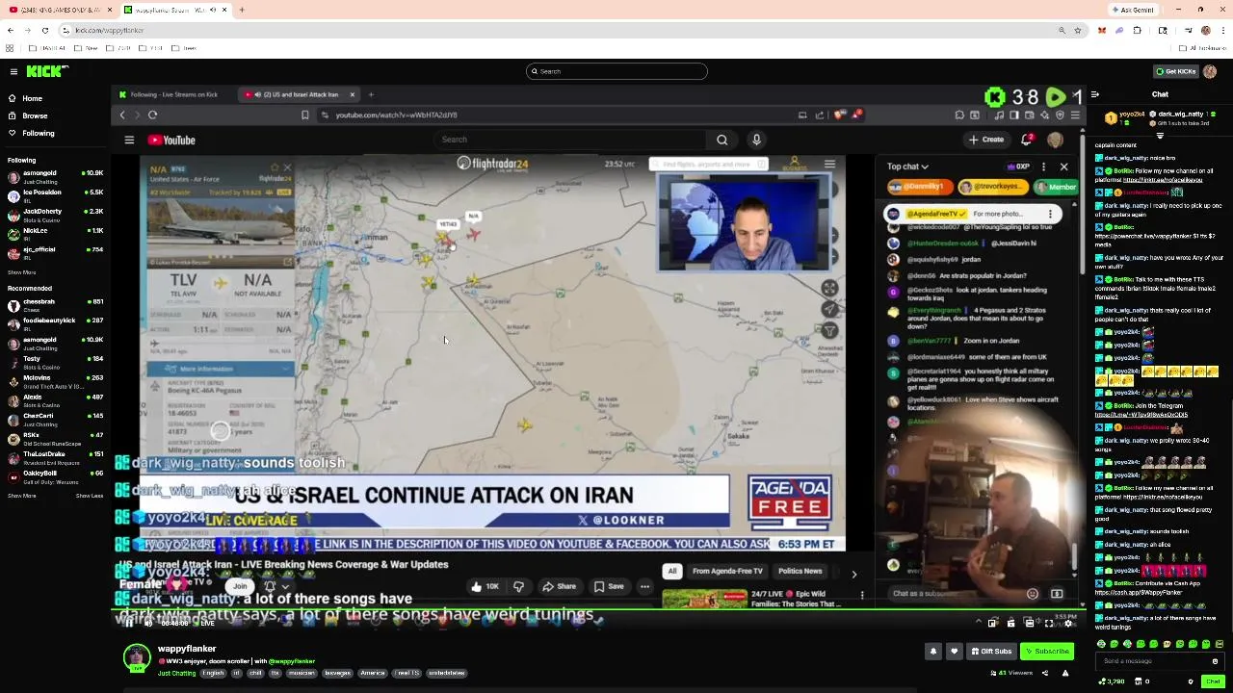
Task: Open the YouTube guide hamburger menu
Action: 129,141
